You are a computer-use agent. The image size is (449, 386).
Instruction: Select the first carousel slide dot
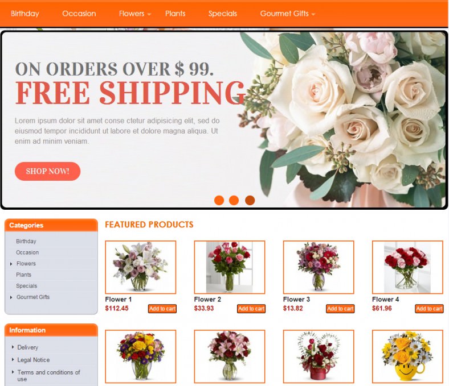pos(219,200)
